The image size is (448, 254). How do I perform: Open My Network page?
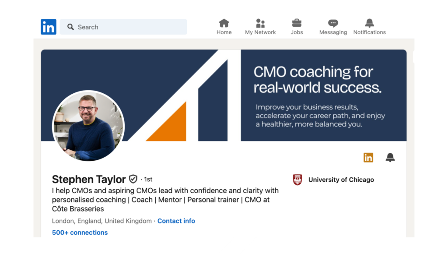(x=260, y=27)
